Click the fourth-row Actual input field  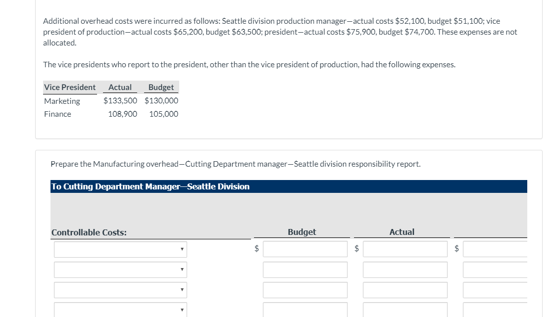click(405, 310)
